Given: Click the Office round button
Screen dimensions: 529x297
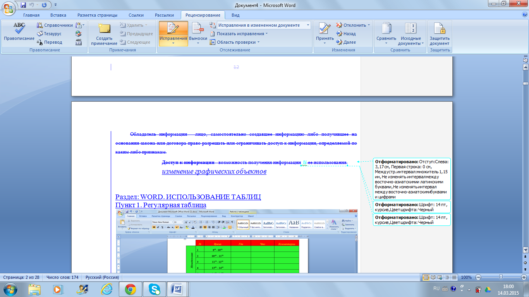Looking at the screenshot, I should (x=9, y=8).
